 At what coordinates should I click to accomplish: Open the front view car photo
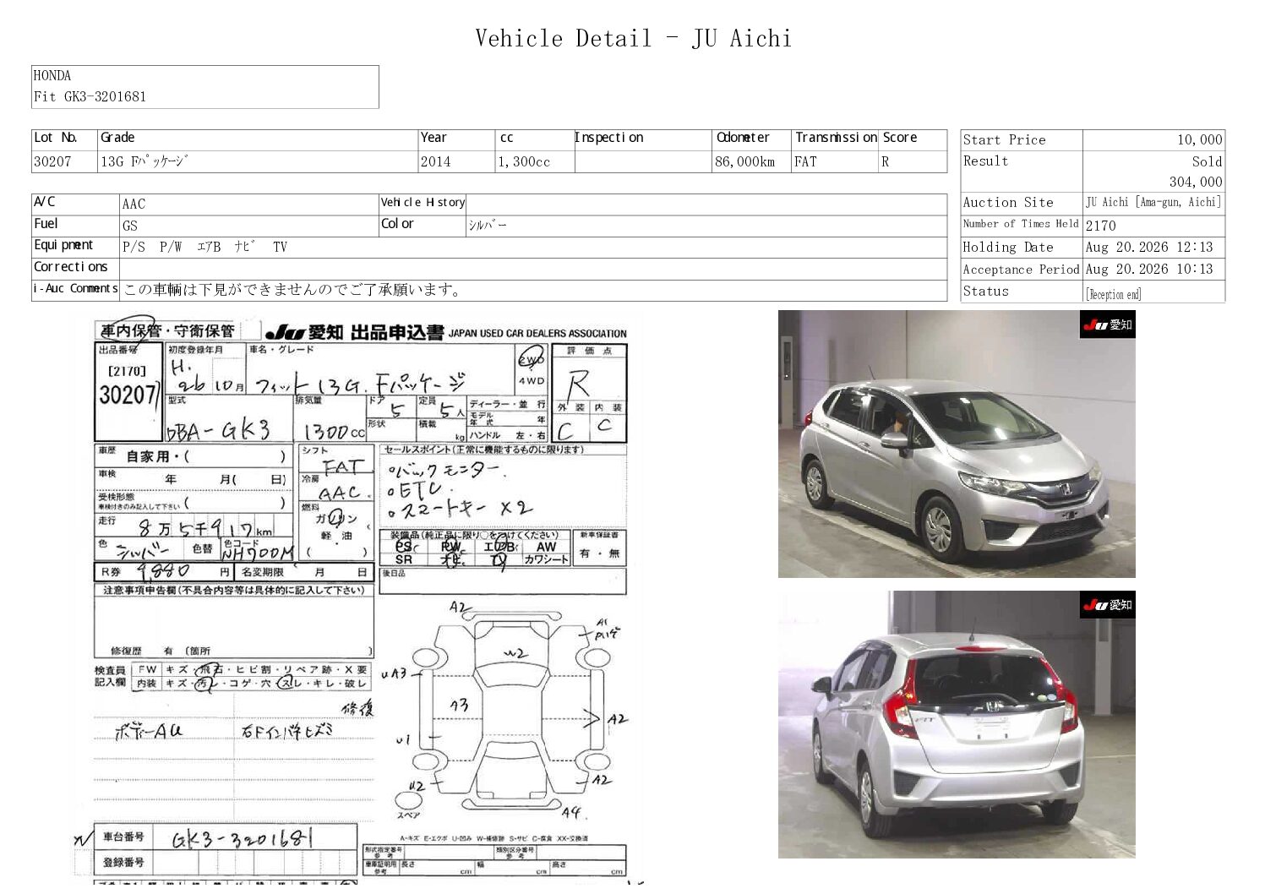957,444
